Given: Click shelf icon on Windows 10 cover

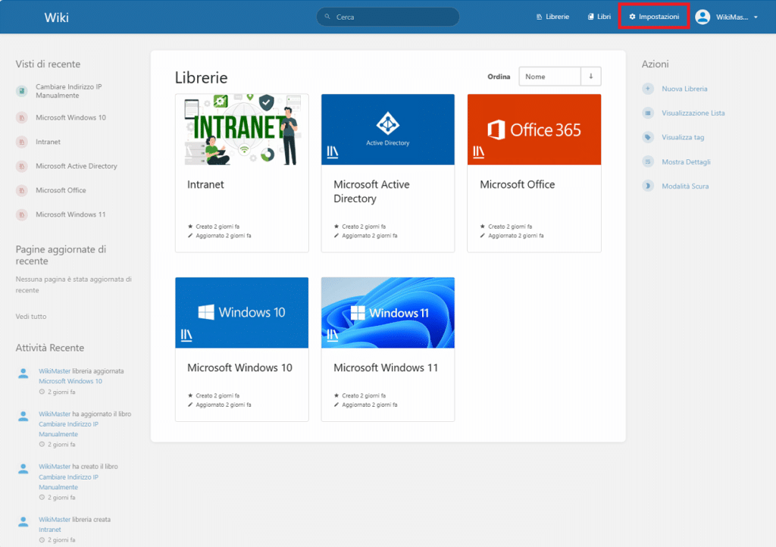Looking at the screenshot, I should [x=186, y=336].
